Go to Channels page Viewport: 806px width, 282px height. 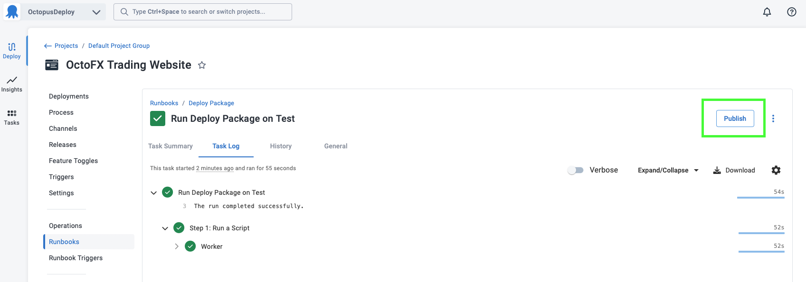63,128
